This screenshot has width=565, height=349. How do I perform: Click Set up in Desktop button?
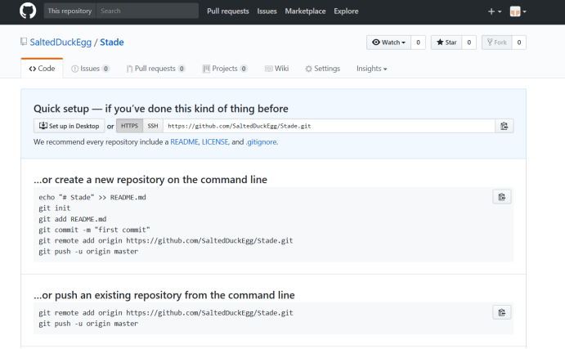coord(70,126)
